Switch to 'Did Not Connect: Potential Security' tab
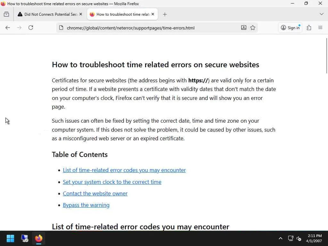 tap(50, 14)
